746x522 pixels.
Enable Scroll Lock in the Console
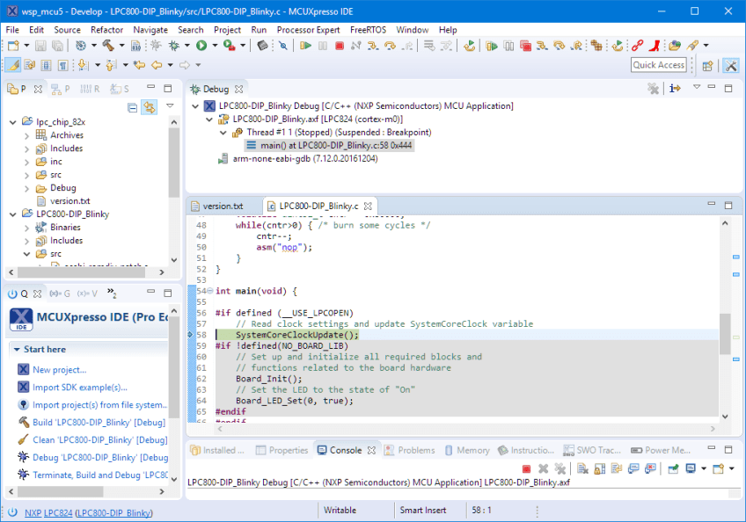(x=601, y=468)
